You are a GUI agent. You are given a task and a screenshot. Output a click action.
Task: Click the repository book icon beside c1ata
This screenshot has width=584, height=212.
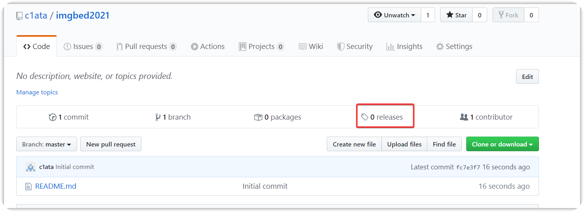point(19,16)
